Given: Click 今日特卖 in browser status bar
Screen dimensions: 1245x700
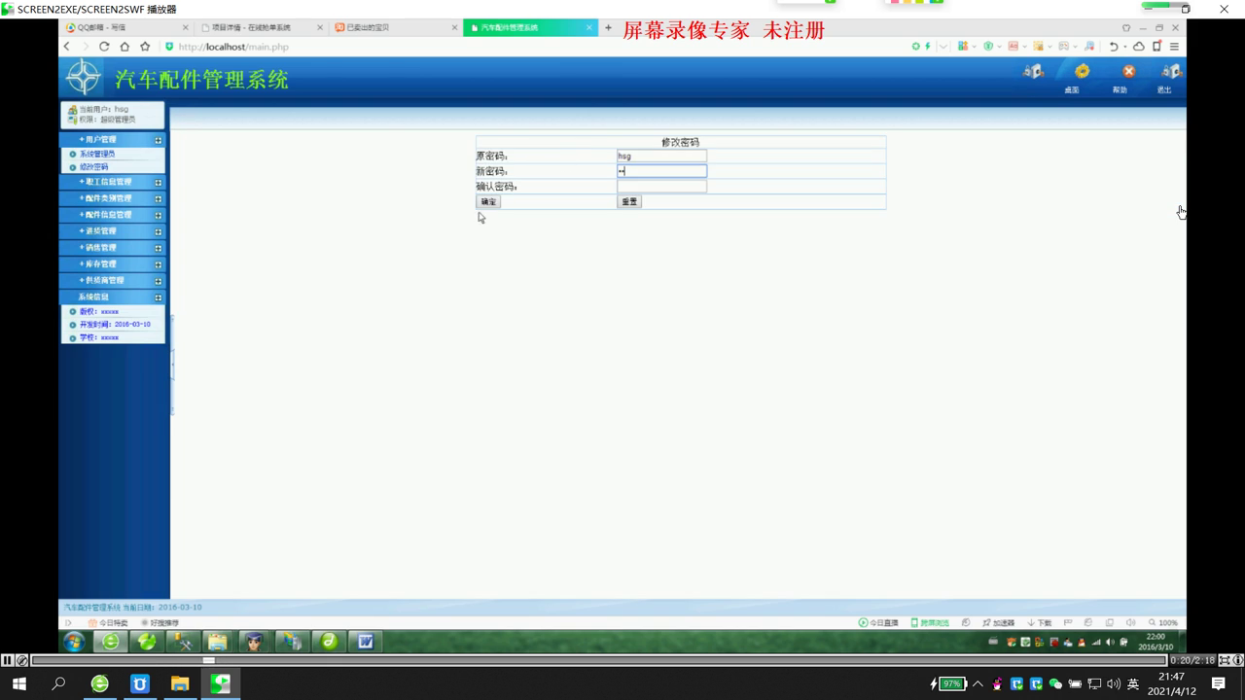Looking at the screenshot, I should click(108, 623).
